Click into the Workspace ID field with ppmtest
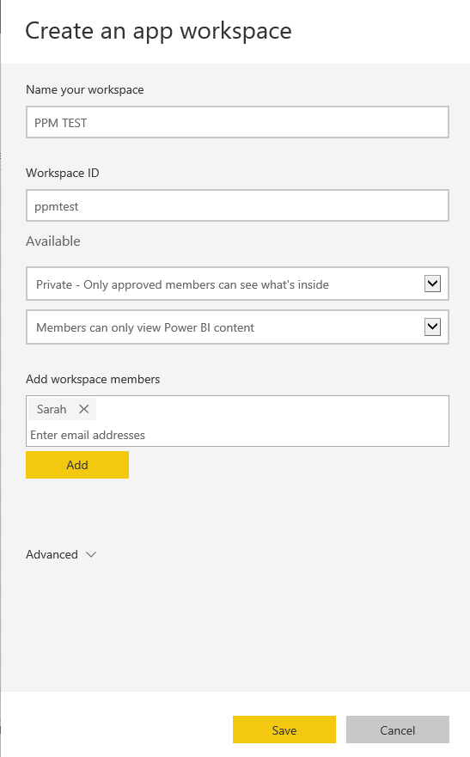470x757 pixels. click(x=237, y=205)
